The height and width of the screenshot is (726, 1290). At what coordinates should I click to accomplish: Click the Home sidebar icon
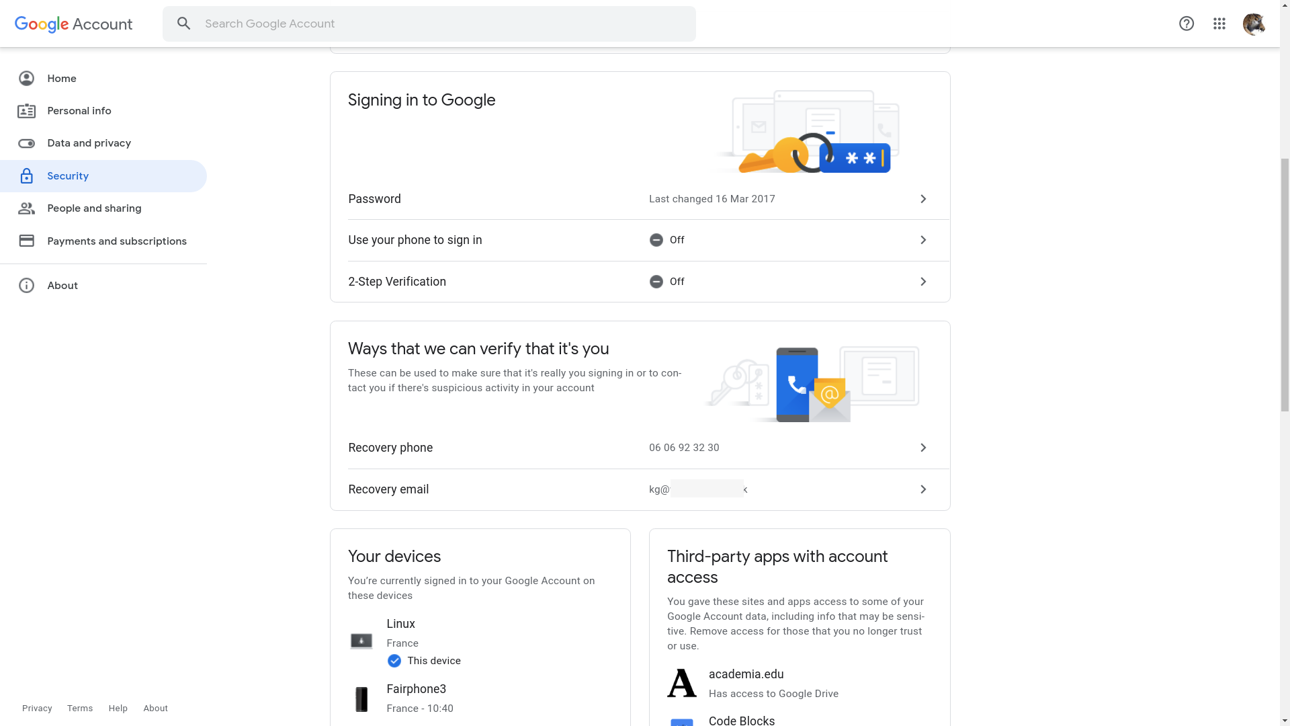tap(26, 79)
